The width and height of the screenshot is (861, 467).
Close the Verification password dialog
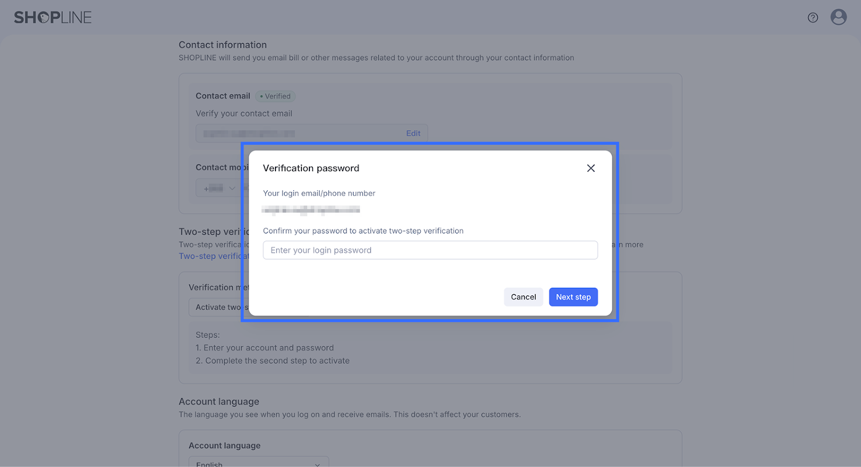590,168
